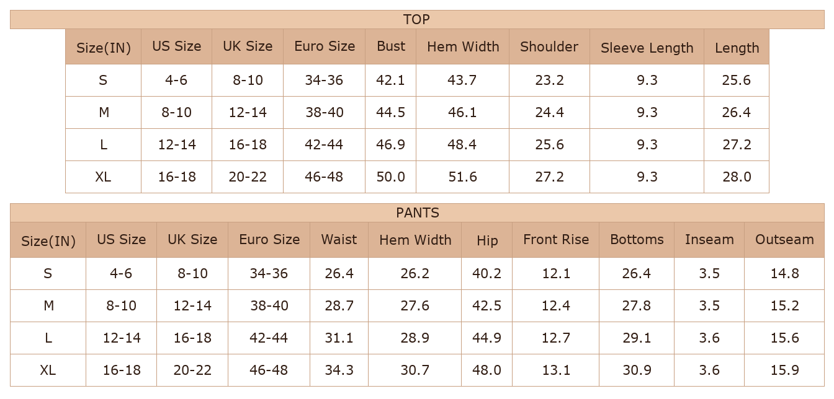Click the Bottoms column header
This screenshot has height=399, width=834.
pyautogui.click(x=637, y=240)
